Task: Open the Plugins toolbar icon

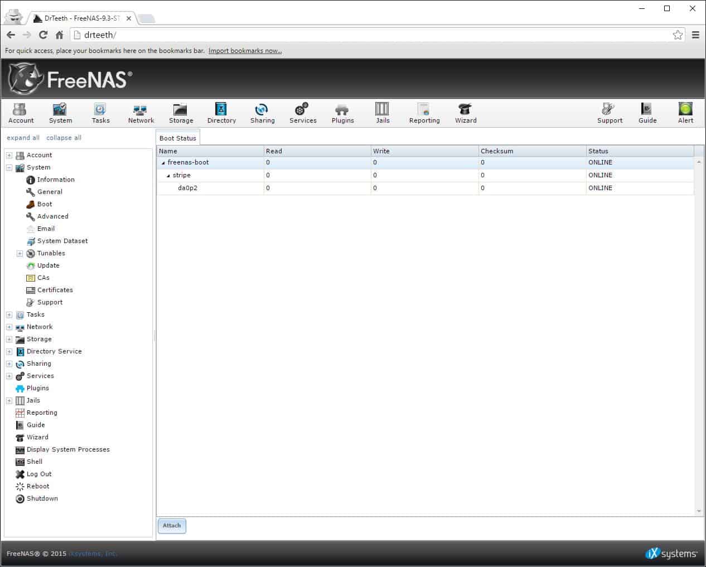Action: [x=342, y=113]
